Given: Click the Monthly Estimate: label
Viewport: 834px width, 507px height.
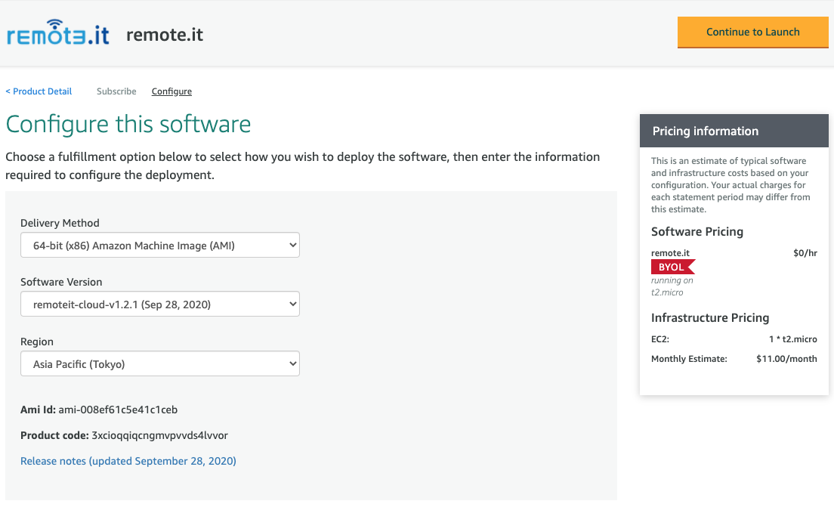Looking at the screenshot, I should point(689,359).
